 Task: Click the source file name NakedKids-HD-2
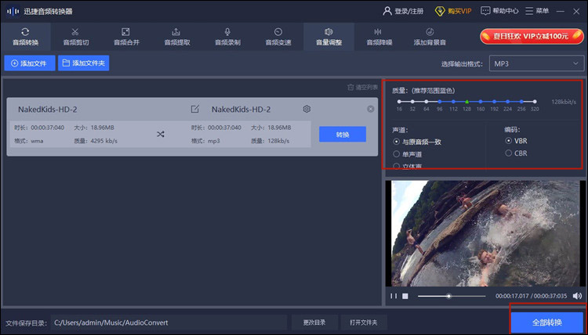[x=48, y=110]
